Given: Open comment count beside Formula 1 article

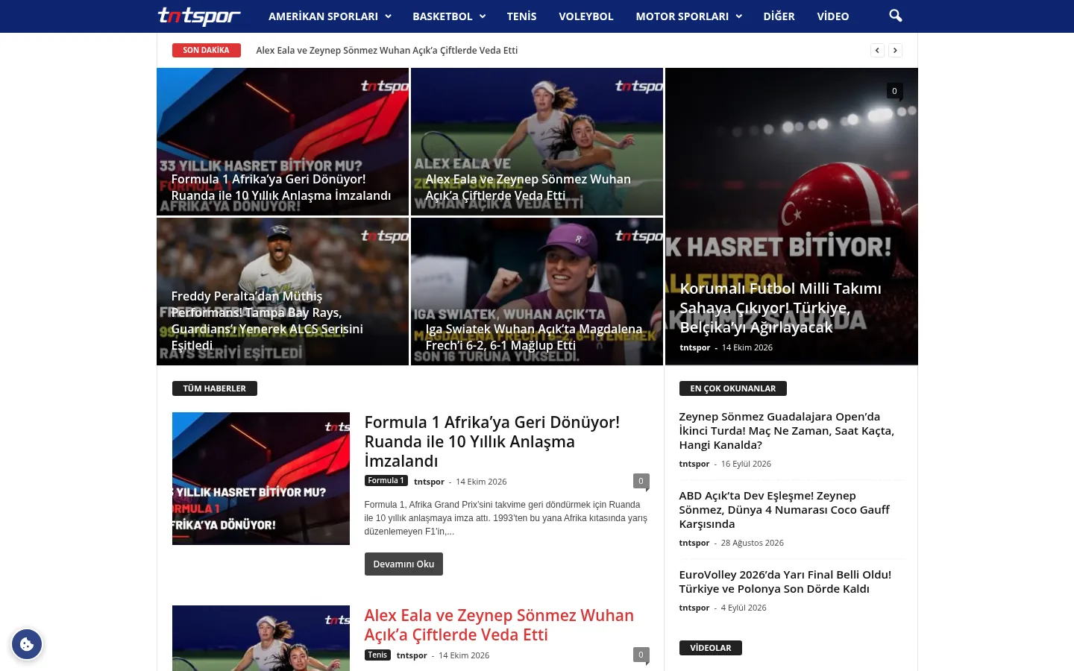Looking at the screenshot, I should tap(641, 481).
